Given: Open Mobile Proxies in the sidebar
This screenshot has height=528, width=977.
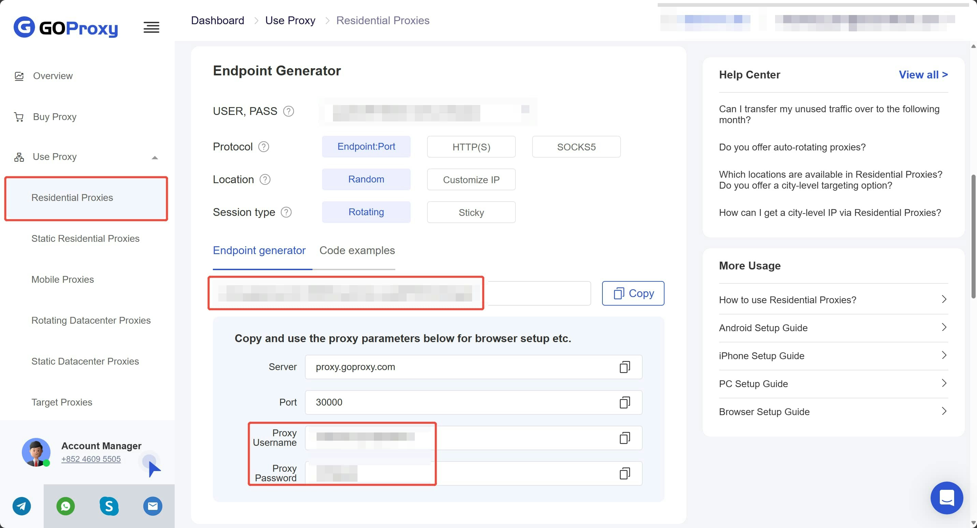Looking at the screenshot, I should pyautogui.click(x=62, y=280).
